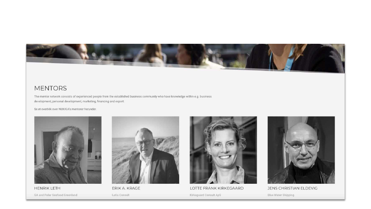Open Henrik Leth's mentor photo
The width and height of the screenshot is (371, 209).
[68, 150]
